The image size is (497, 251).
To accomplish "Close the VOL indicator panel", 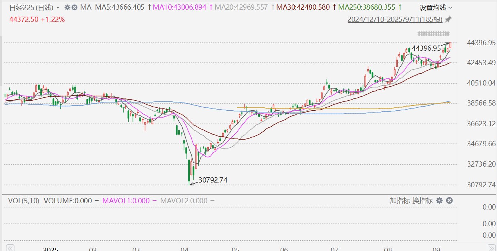I will point(449,201).
